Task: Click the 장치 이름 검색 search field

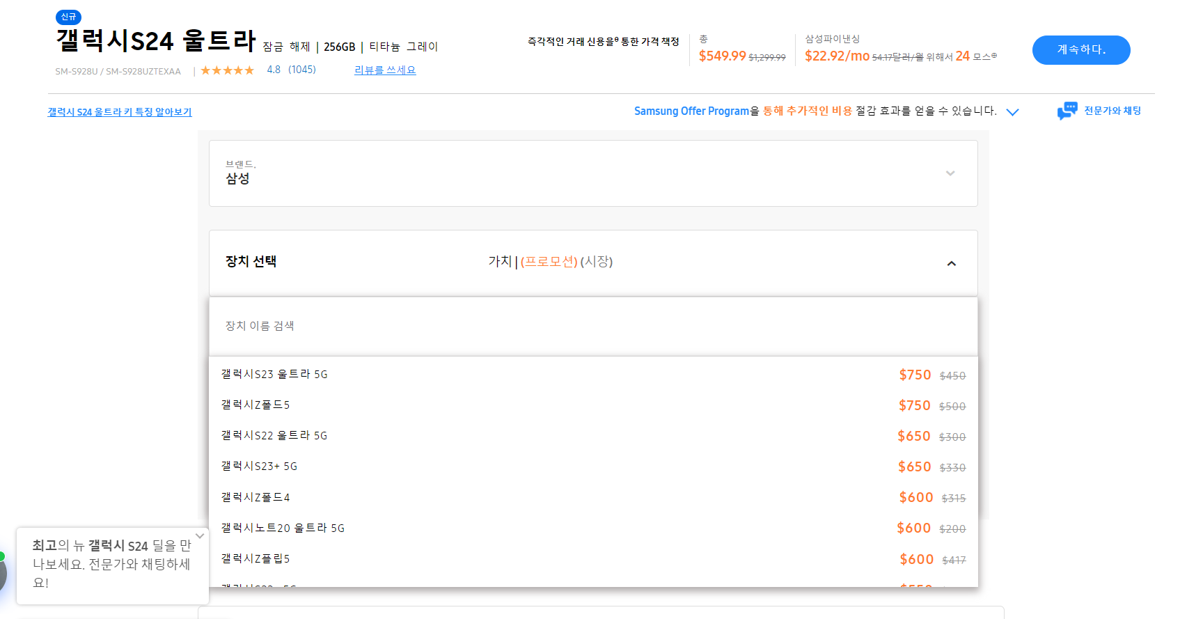Action: (x=593, y=326)
